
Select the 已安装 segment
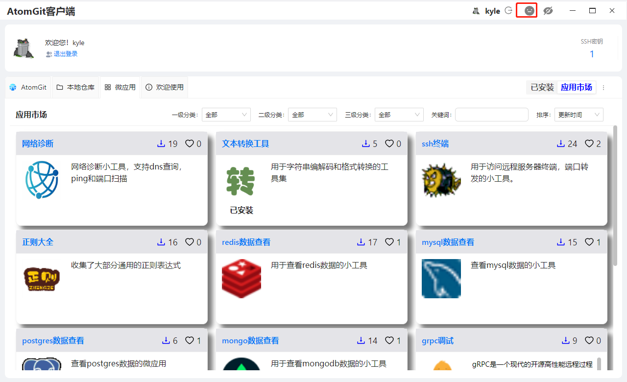[542, 87]
